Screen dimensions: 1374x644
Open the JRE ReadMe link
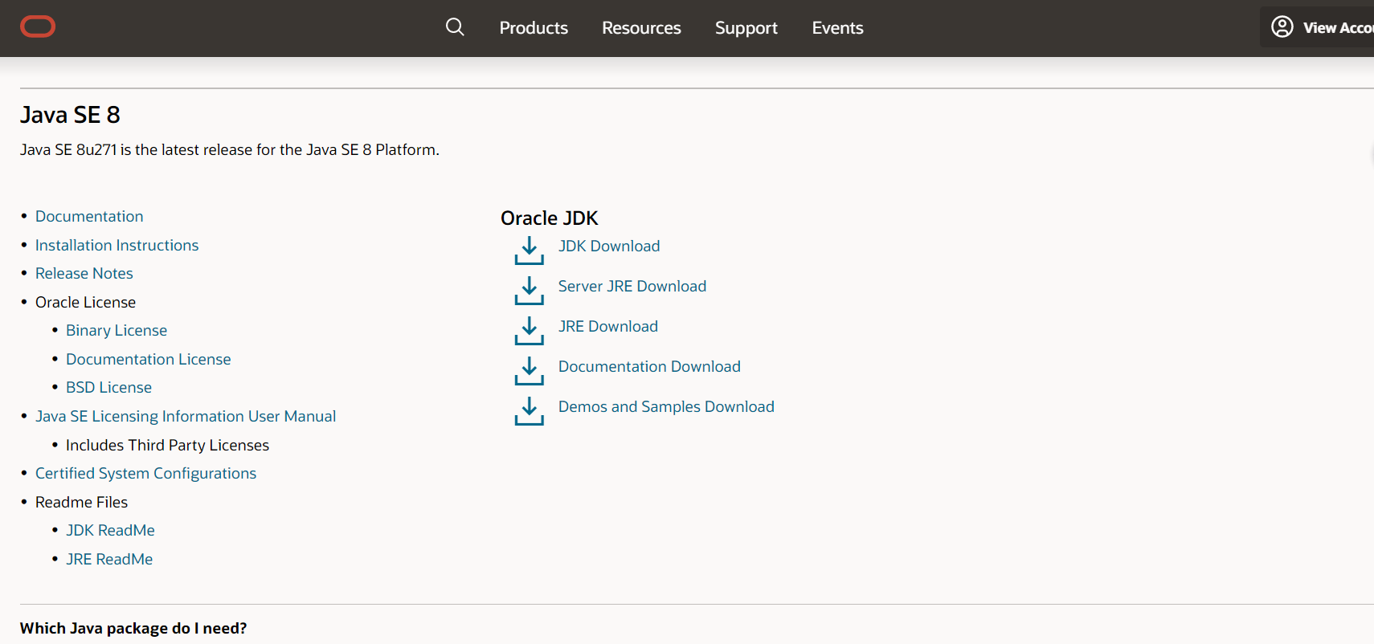[x=109, y=560]
